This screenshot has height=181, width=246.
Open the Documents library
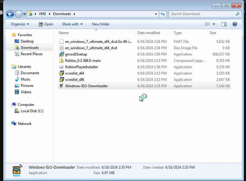pos(30,73)
